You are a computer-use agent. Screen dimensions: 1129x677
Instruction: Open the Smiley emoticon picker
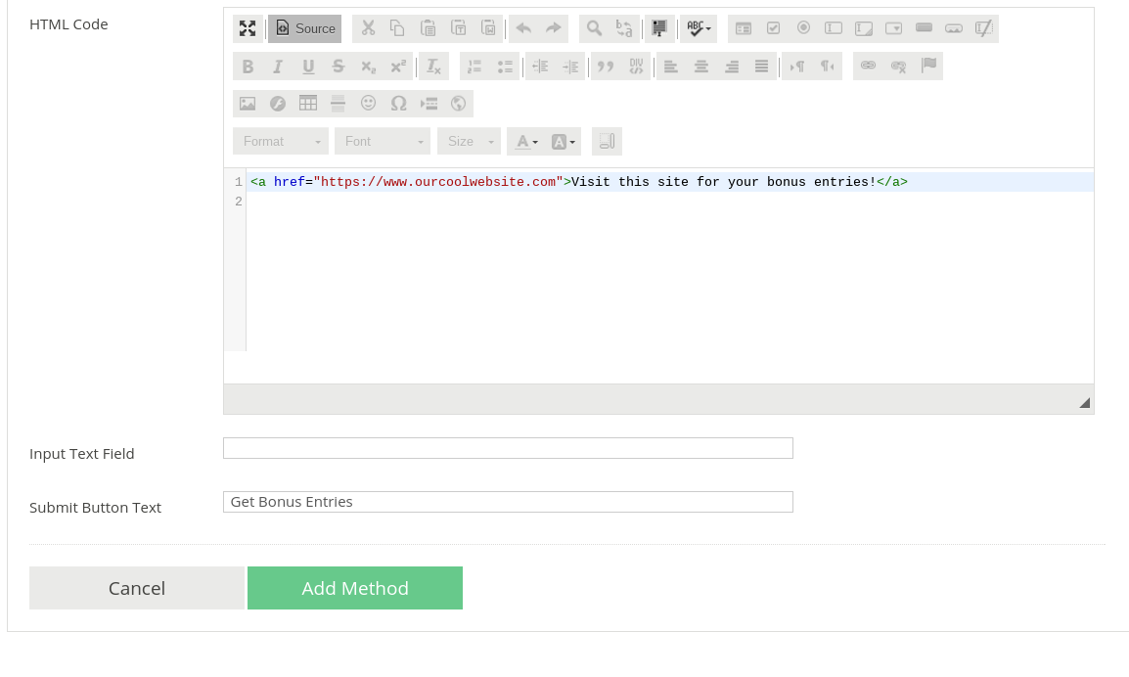(368, 104)
